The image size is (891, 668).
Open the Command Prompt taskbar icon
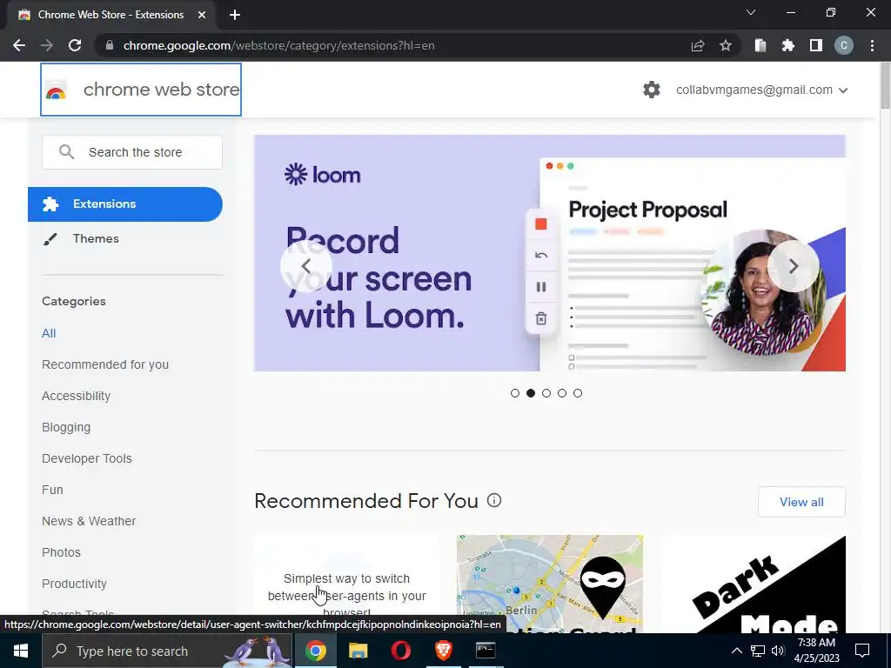(x=486, y=651)
